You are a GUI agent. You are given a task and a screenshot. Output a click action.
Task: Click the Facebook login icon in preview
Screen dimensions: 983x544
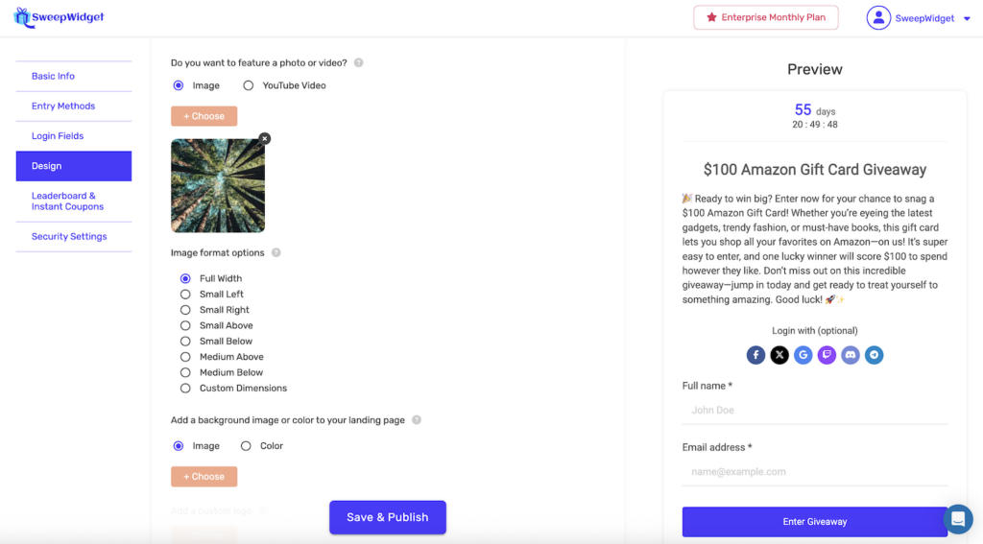756,355
